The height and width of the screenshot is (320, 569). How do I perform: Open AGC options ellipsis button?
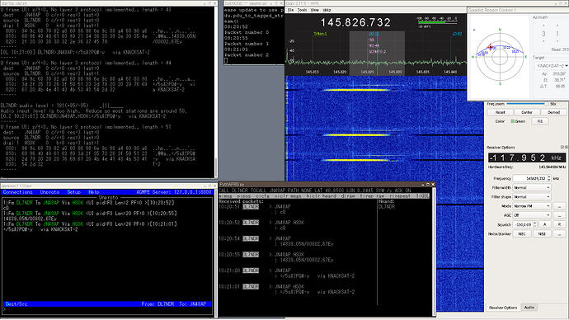coord(559,215)
